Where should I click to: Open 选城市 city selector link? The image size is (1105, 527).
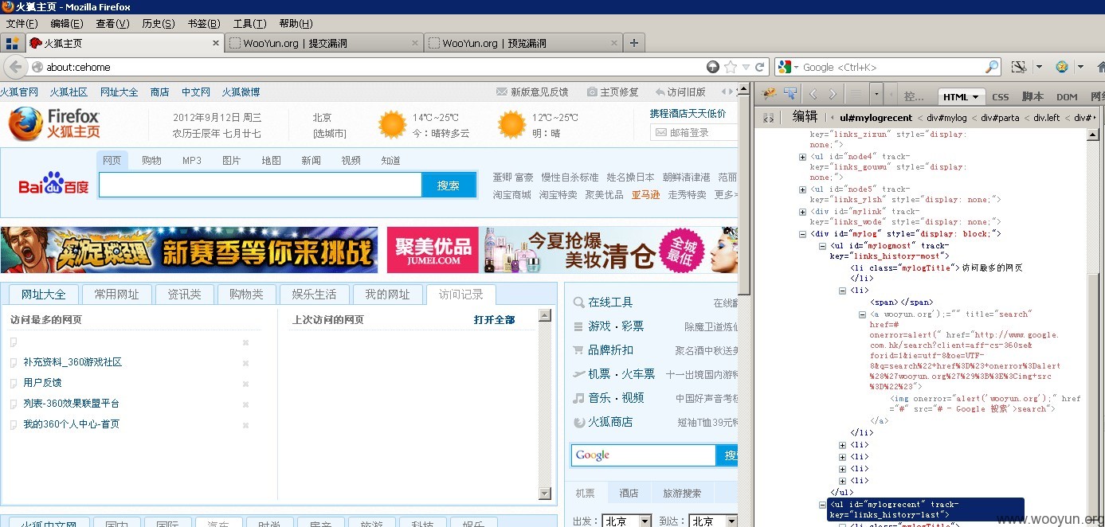[x=330, y=134]
